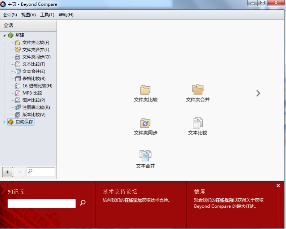The height and width of the screenshot is (229, 286).
Task: Select 文件夹比较(F) folder icon in tree
Action: 18,43
